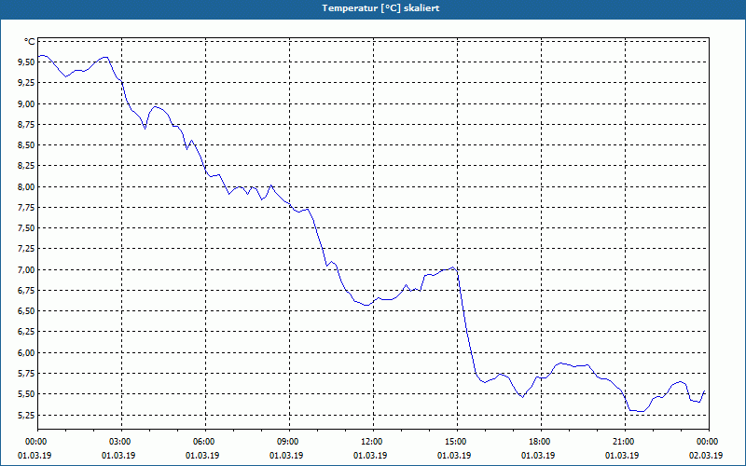The width and height of the screenshot is (746, 466).
Task: Select the 9,50 y-axis value
Action: [x=27, y=62]
